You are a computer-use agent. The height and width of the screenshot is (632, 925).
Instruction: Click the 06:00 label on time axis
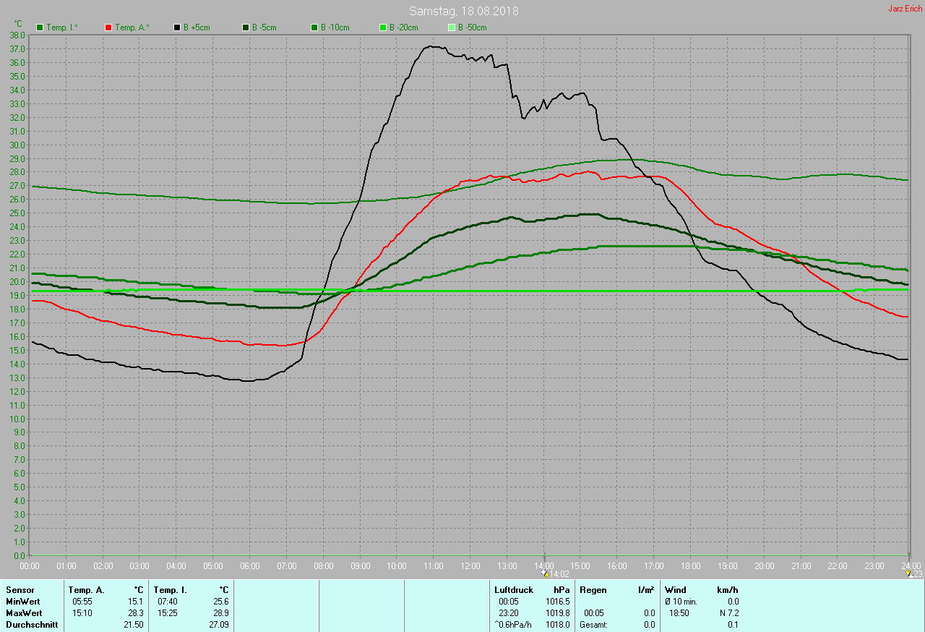(250, 565)
